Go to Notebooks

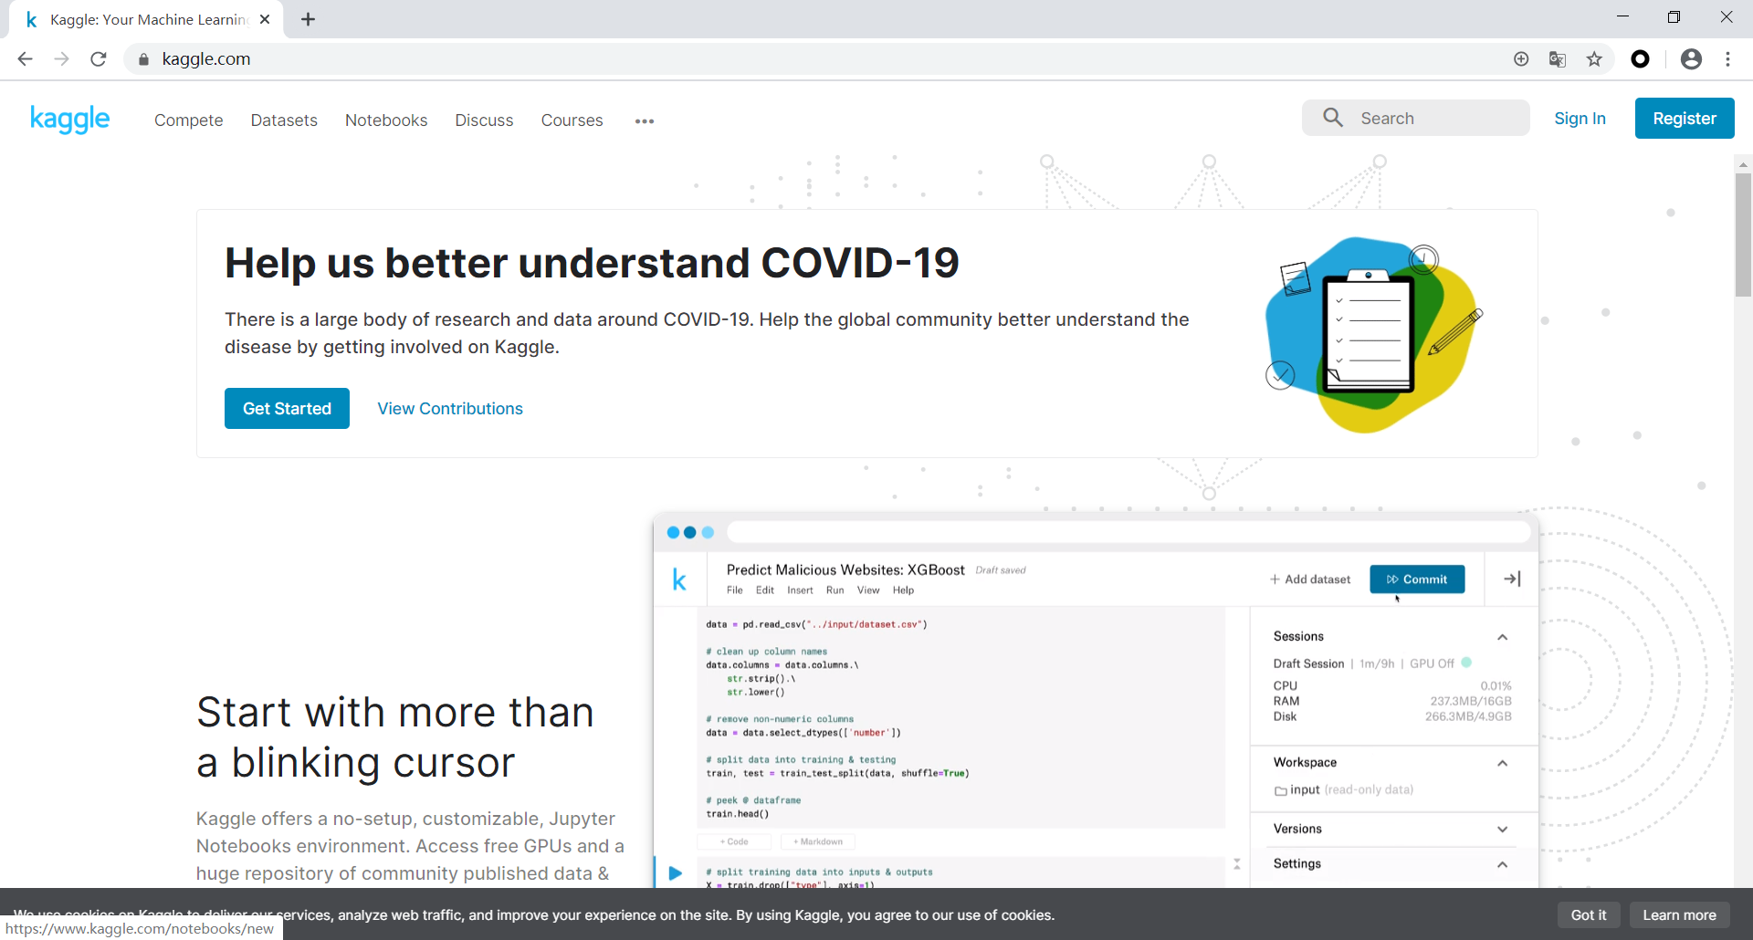(x=386, y=120)
